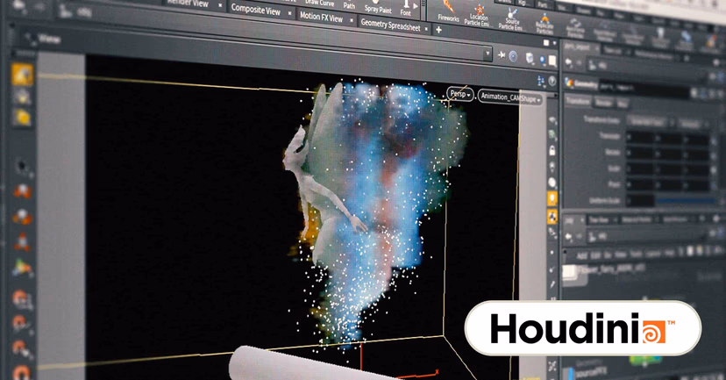This screenshot has width=726, height=380.
Task: Select the Draw Curve shelf tool
Action: coord(319,3)
